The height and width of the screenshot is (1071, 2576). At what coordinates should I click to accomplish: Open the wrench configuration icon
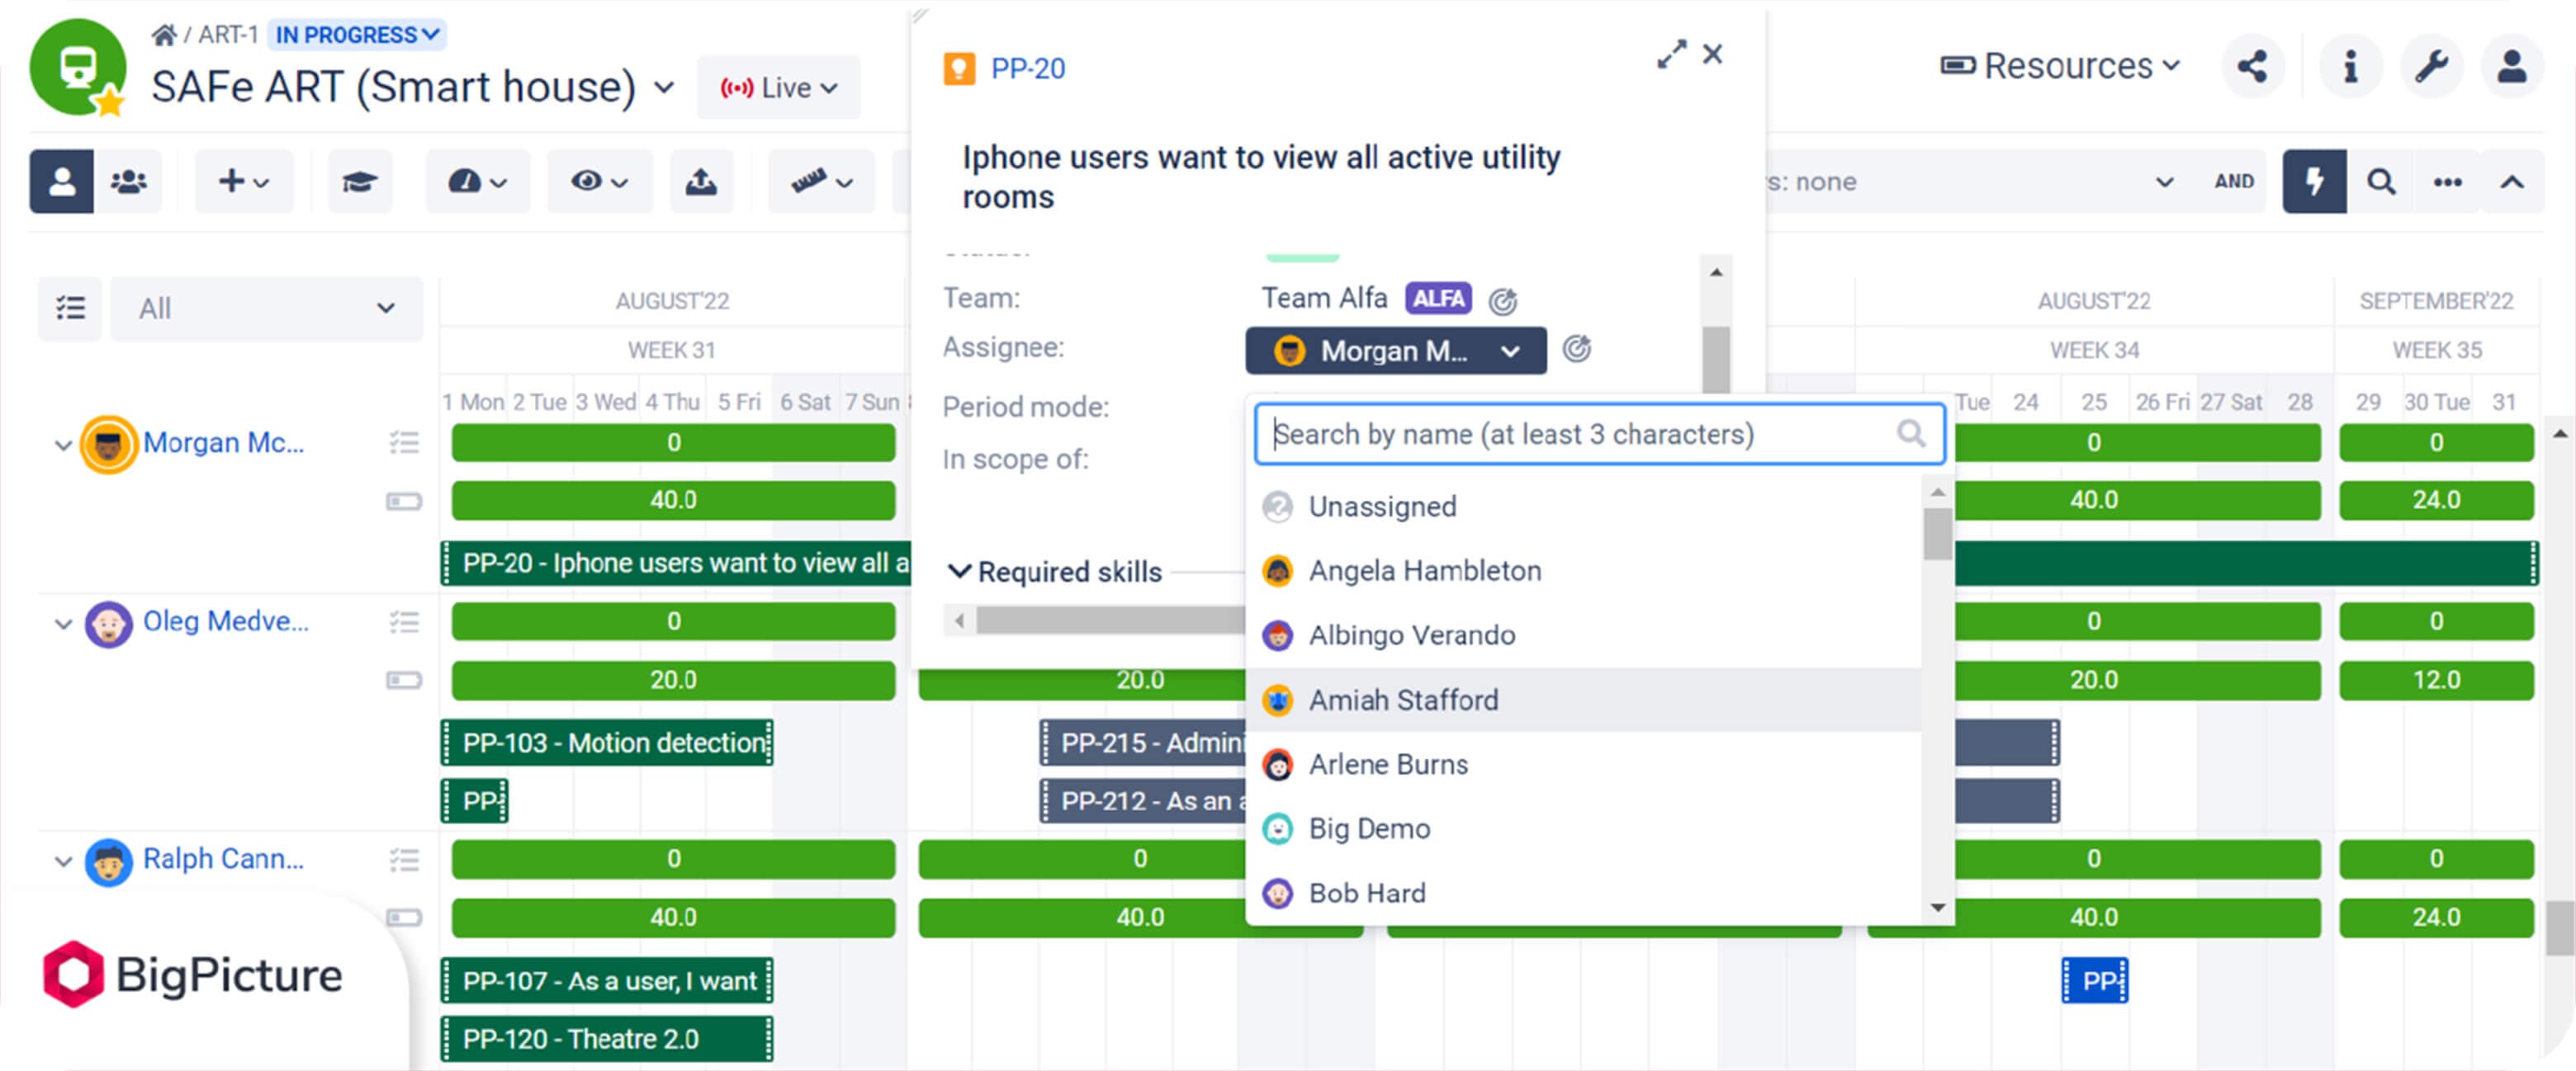point(2431,67)
